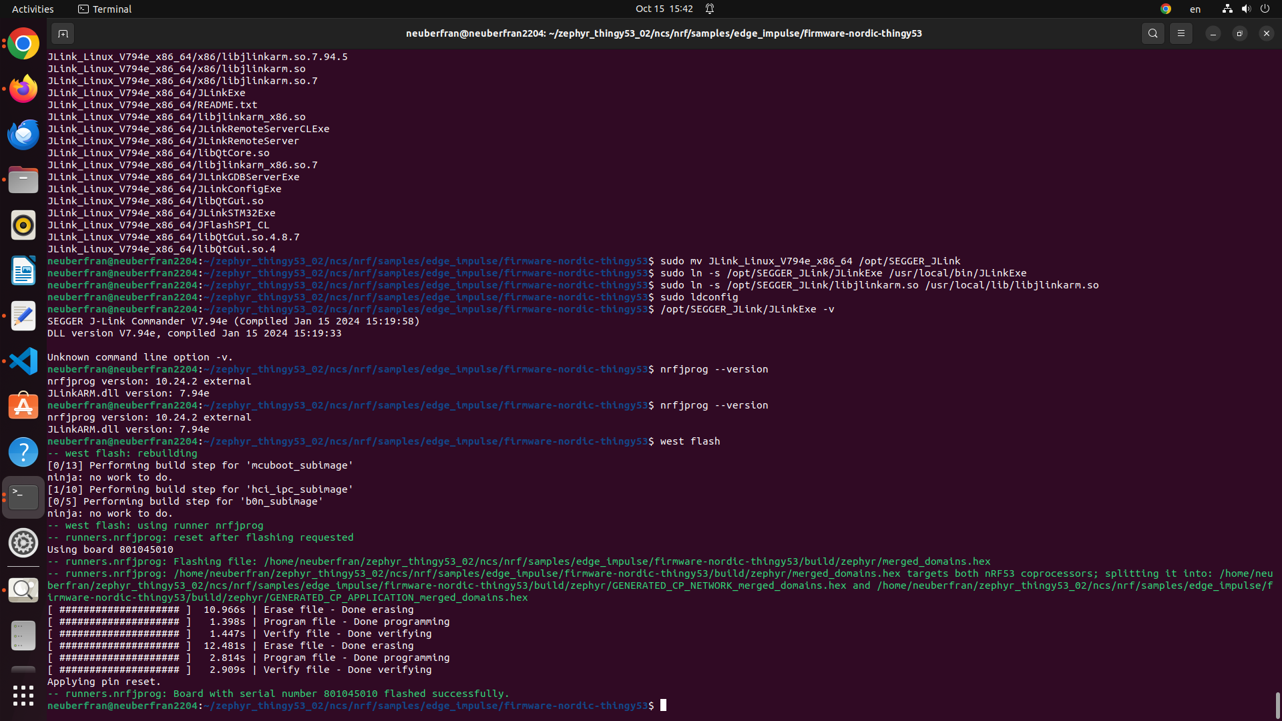Click the terminal search icon
This screenshot has width=1282, height=721.
(x=1152, y=33)
